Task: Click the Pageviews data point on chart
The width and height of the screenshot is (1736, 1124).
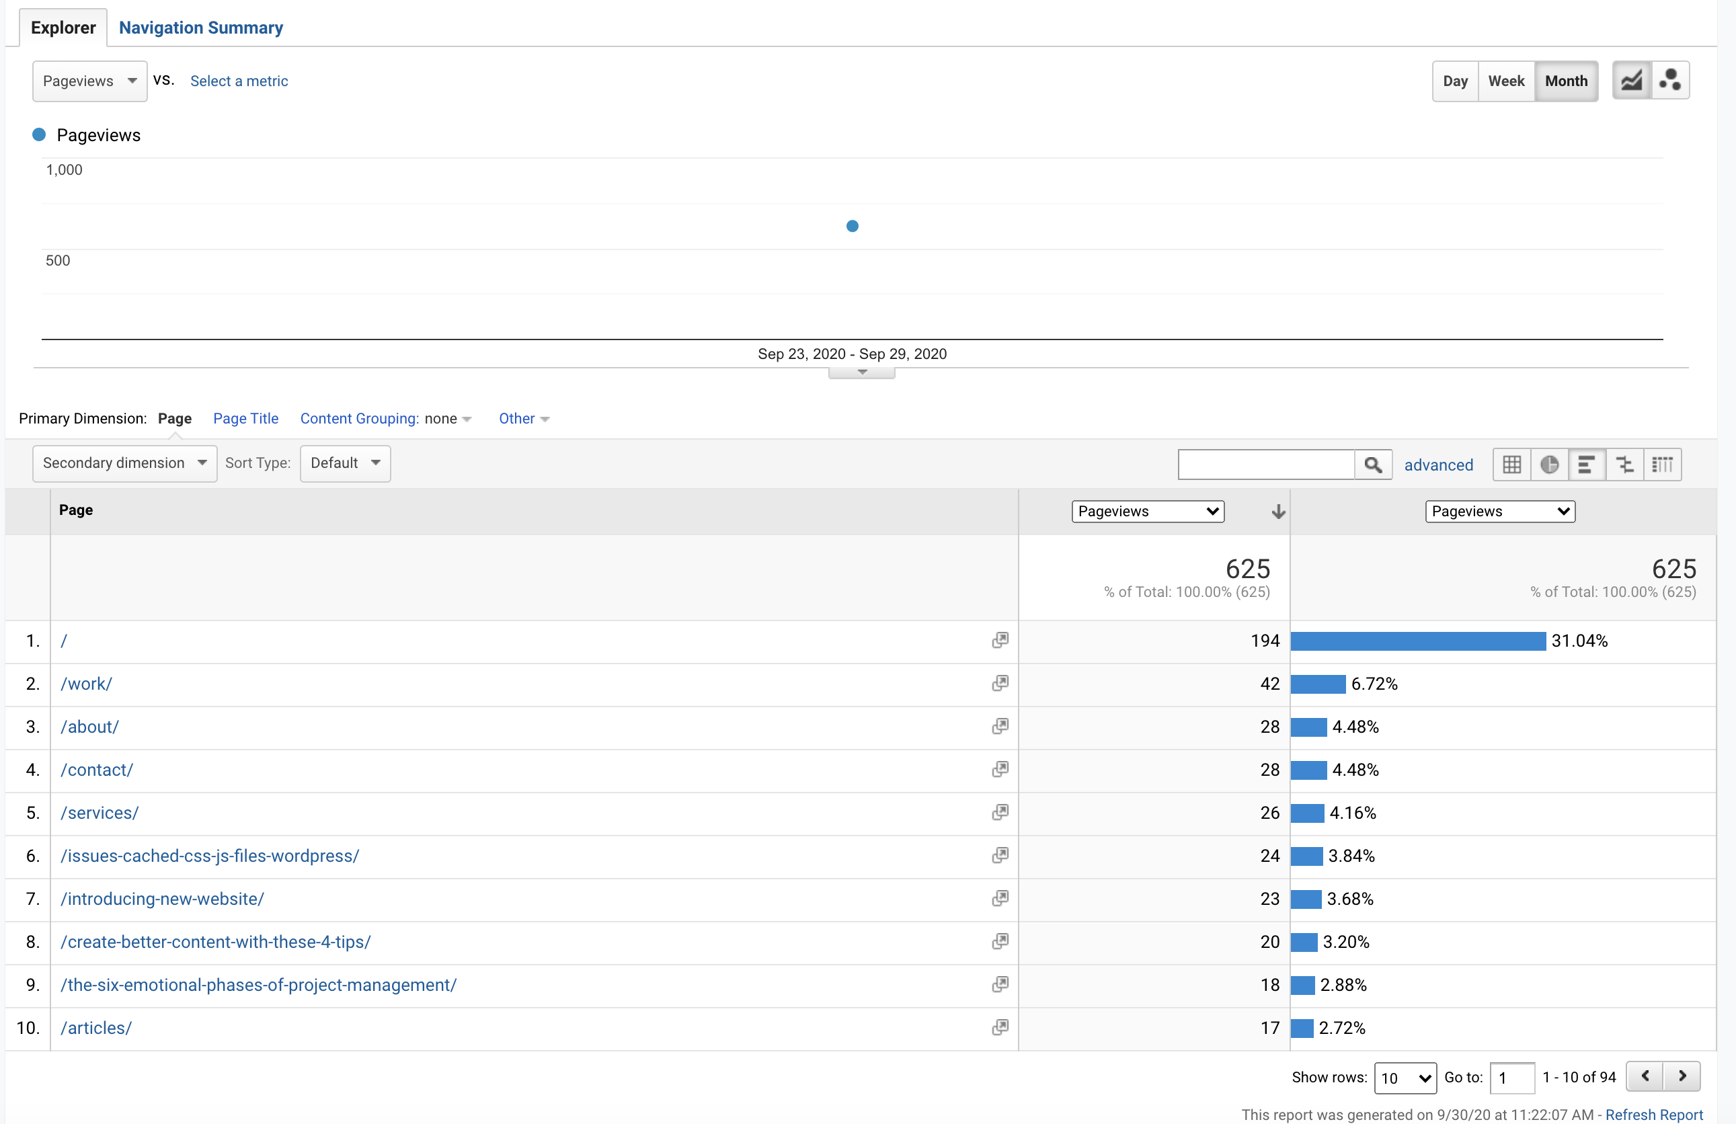Action: pos(852,226)
